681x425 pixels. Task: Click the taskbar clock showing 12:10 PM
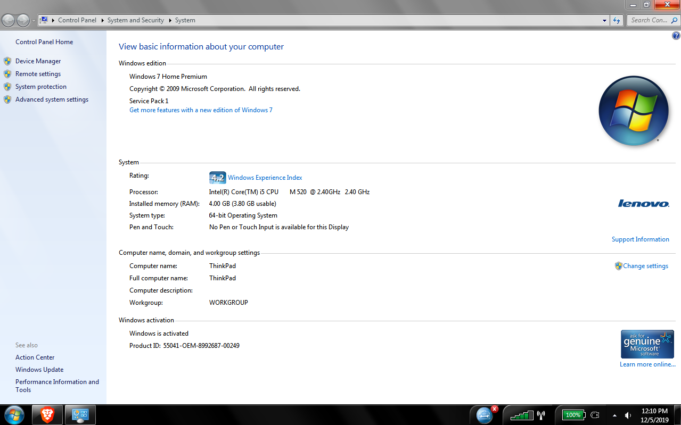tap(654, 415)
